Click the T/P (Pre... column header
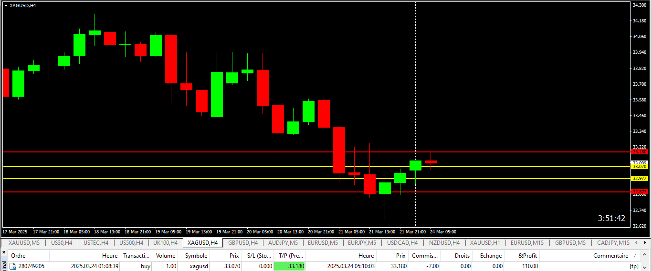Viewport: 652px width, 271px height. [x=290, y=256]
